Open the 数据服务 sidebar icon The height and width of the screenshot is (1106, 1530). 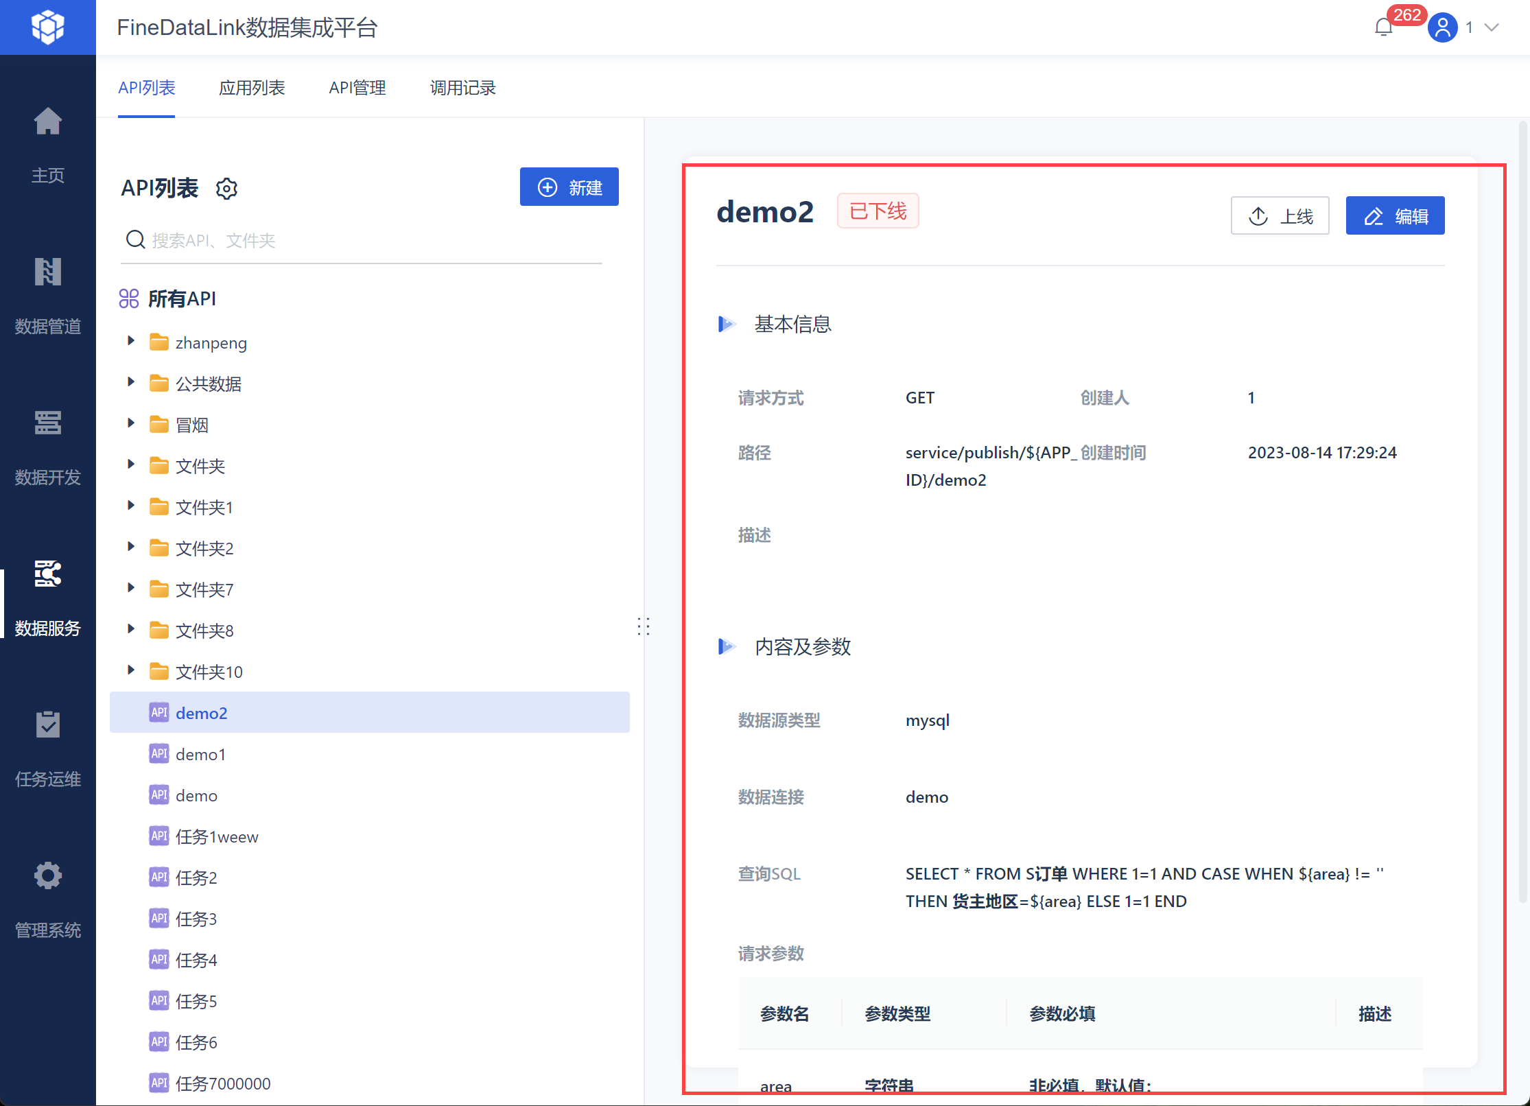pyautogui.click(x=47, y=574)
